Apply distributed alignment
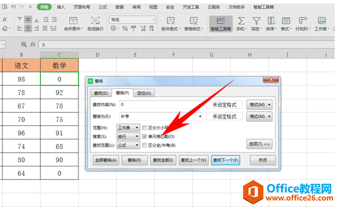 (x=53, y=28)
